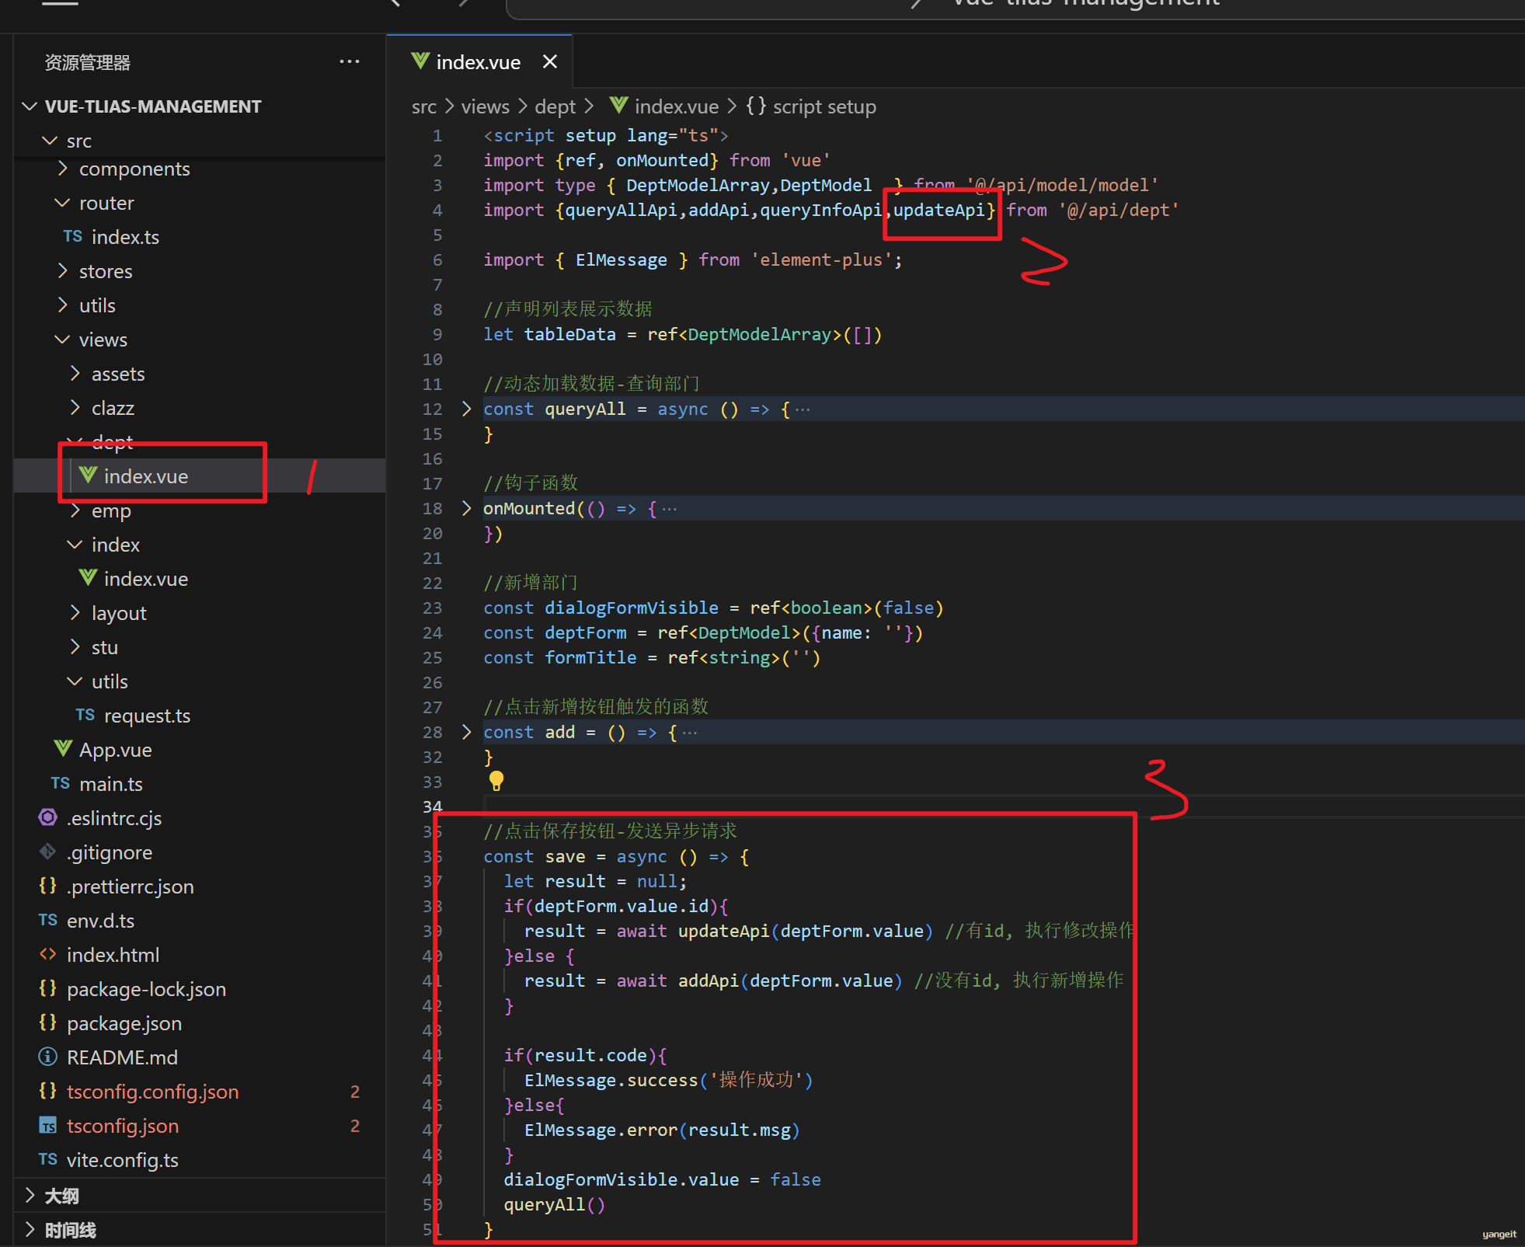Click the script setup breadcrumb segment
1525x1247 pixels.
[x=824, y=106]
